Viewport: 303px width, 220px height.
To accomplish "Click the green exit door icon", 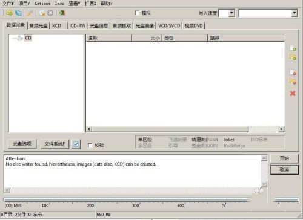I will [x=62, y=13].
